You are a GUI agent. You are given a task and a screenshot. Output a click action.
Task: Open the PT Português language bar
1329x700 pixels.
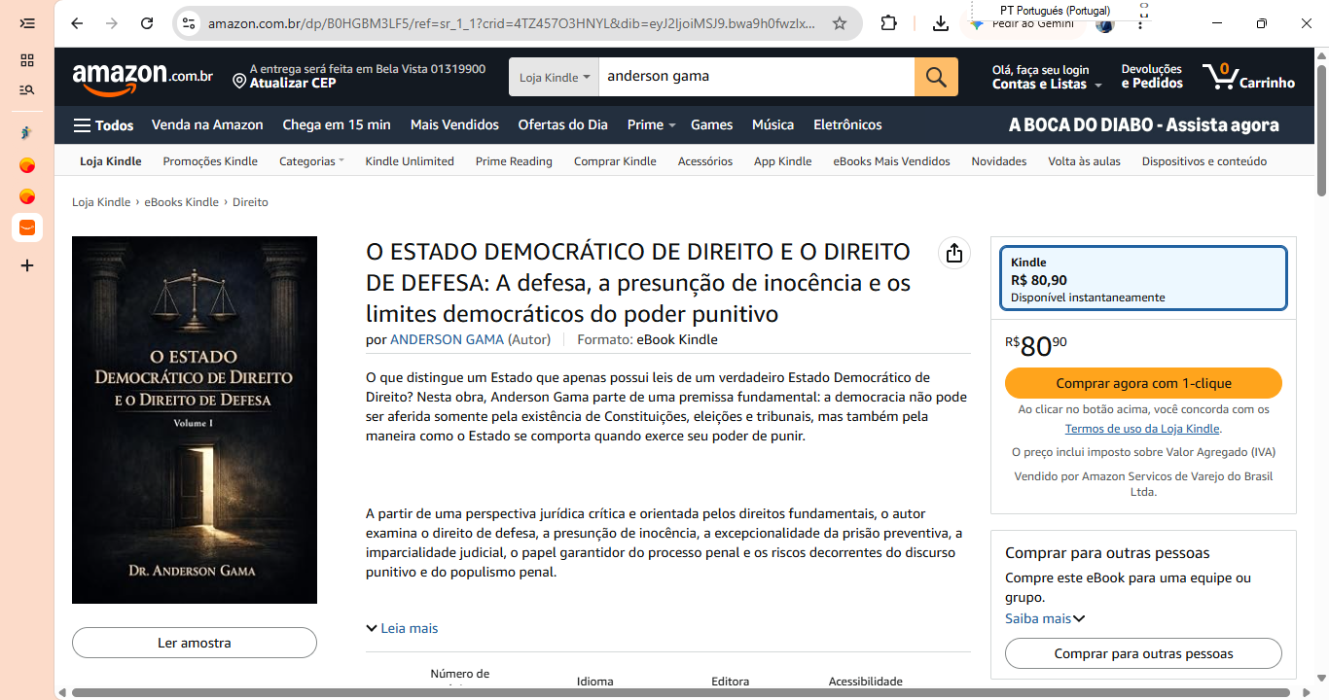tap(1055, 11)
